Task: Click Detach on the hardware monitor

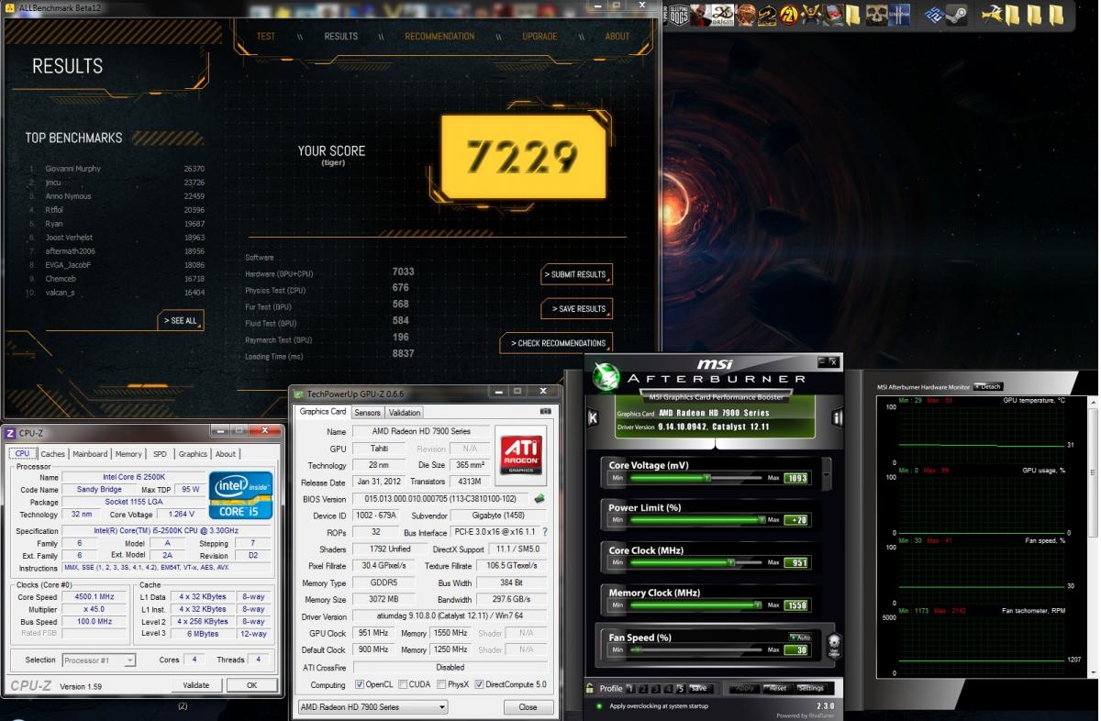Action: (x=987, y=386)
